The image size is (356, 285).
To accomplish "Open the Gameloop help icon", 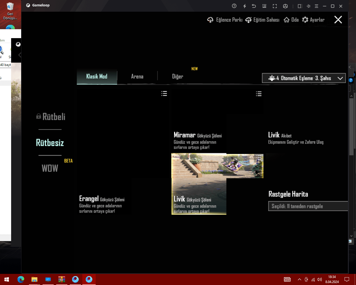I will [x=234, y=6].
